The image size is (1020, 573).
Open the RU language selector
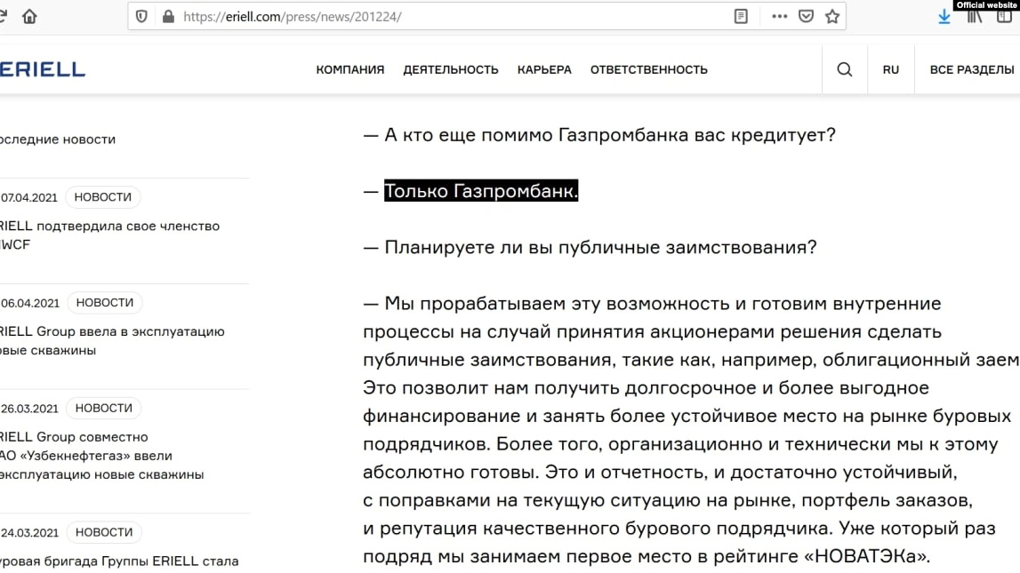pos(890,69)
